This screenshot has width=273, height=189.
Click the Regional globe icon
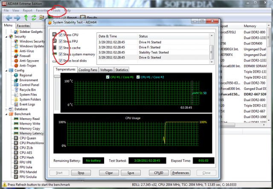pos(16,75)
